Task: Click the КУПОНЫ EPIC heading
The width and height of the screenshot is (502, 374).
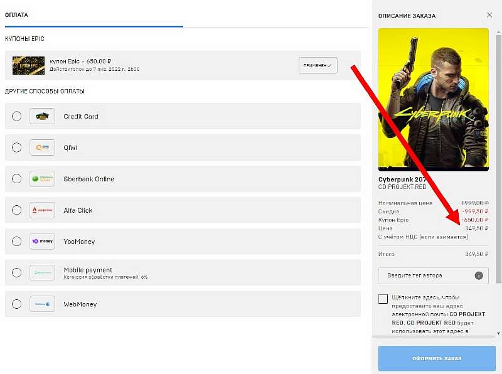Action: 24,39
